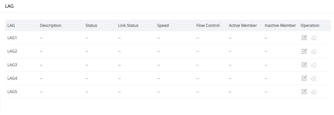This screenshot has width=334, height=115.
Task: Click the clear eraser icon for LAG1
Action: tap(313, 38)
